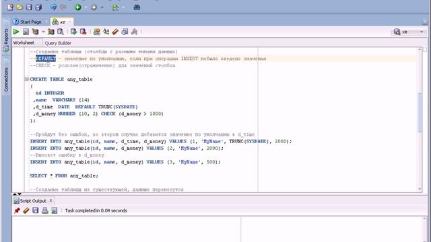Click the 'id INTEGER' column line
The height and width of the screenshot is (242, 431).
click(x=50, y=93)
